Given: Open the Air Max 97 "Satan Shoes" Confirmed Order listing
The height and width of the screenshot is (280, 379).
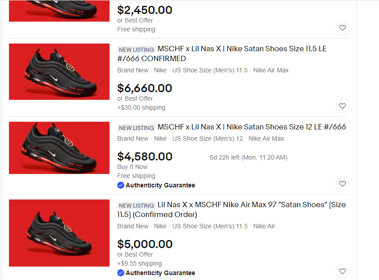Looking at the screenshot, I should [x=231, y=209].
